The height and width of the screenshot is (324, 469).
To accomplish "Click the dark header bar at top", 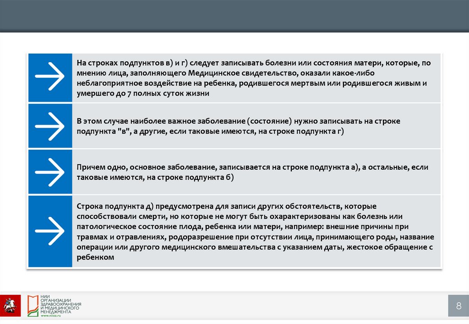I will (234, 16).
